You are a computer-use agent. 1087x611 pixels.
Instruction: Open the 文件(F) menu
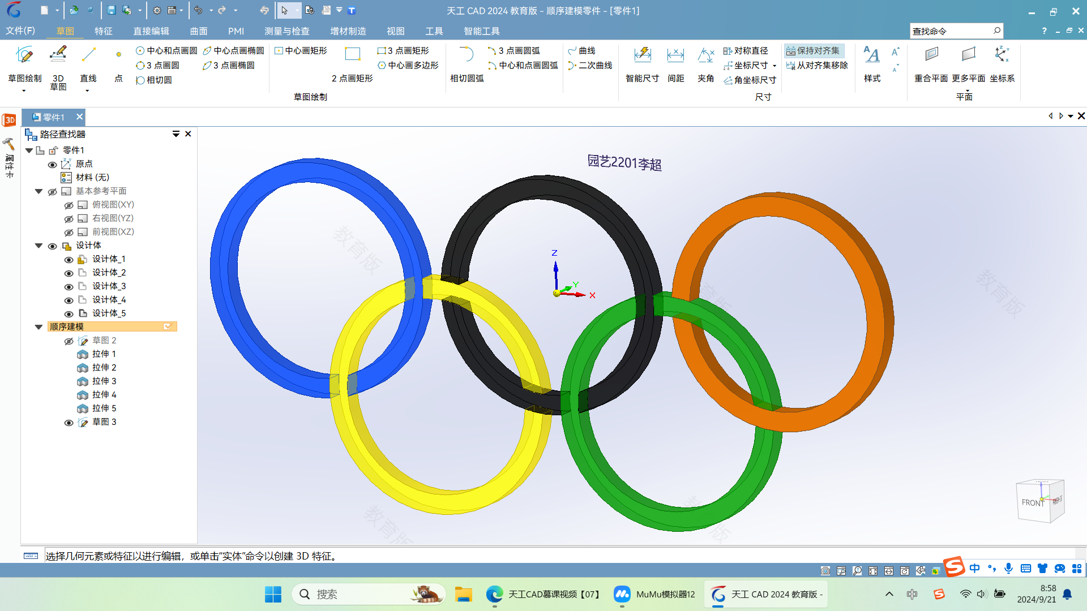click(20, 31)
